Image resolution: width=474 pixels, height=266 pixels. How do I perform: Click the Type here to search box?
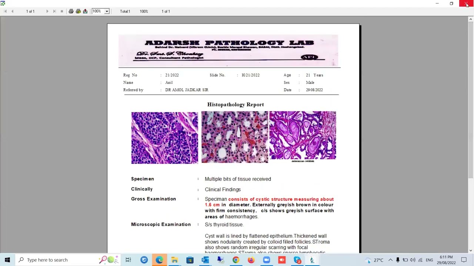coord(67,260)
